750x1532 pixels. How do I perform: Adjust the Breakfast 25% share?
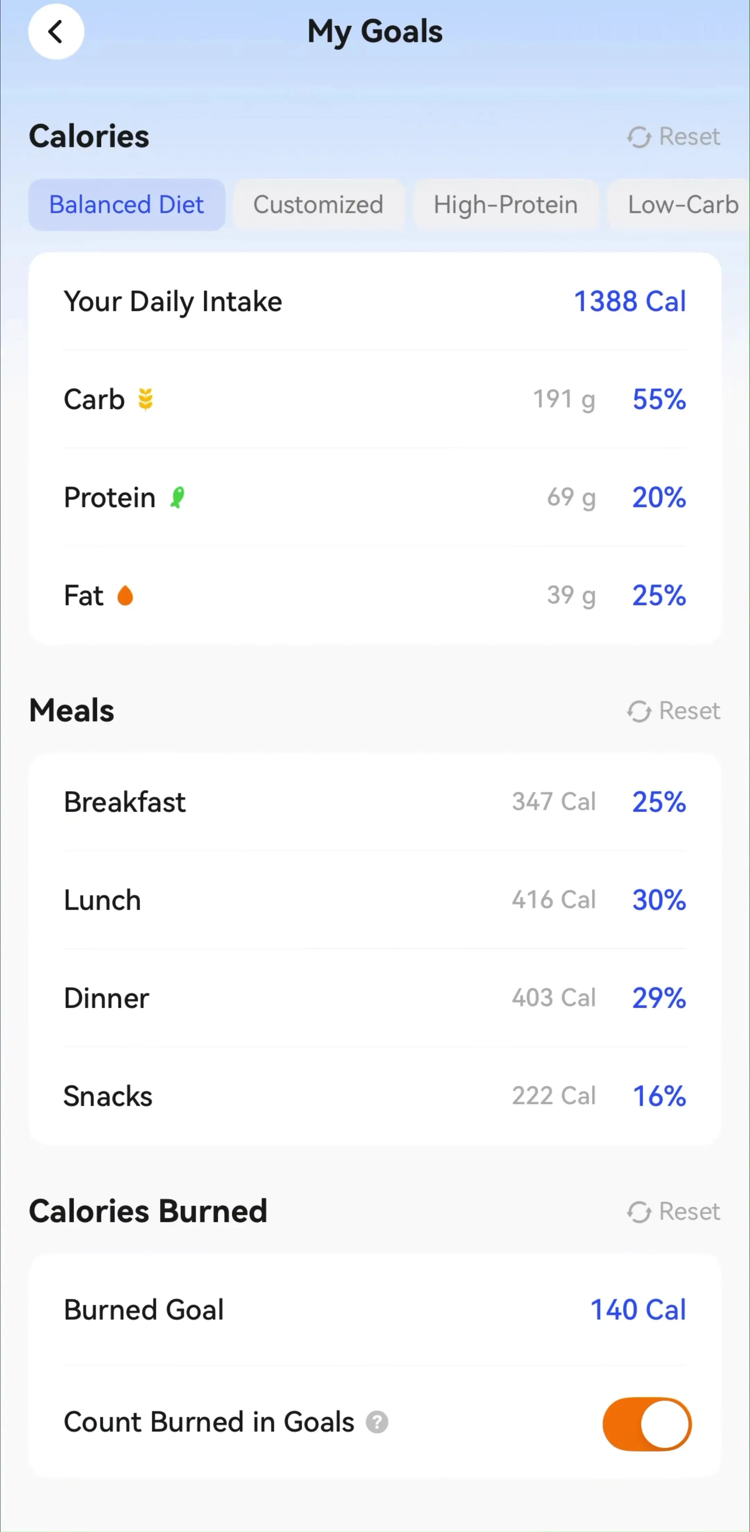point(659,802)
